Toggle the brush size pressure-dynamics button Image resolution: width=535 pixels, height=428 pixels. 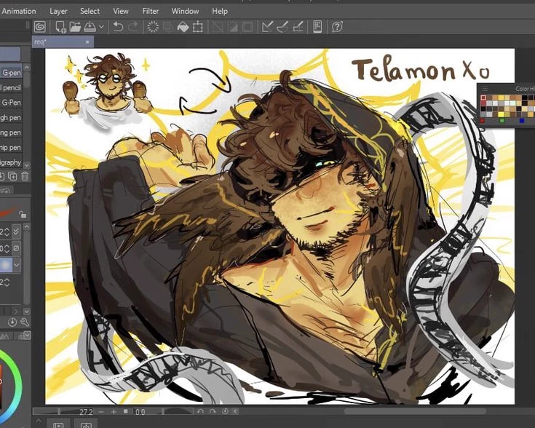tap(16, 231)
